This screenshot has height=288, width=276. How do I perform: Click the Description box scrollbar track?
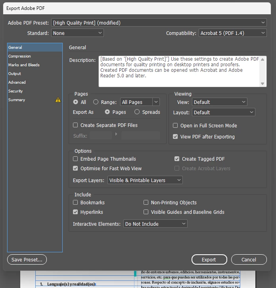pos(263,71)
